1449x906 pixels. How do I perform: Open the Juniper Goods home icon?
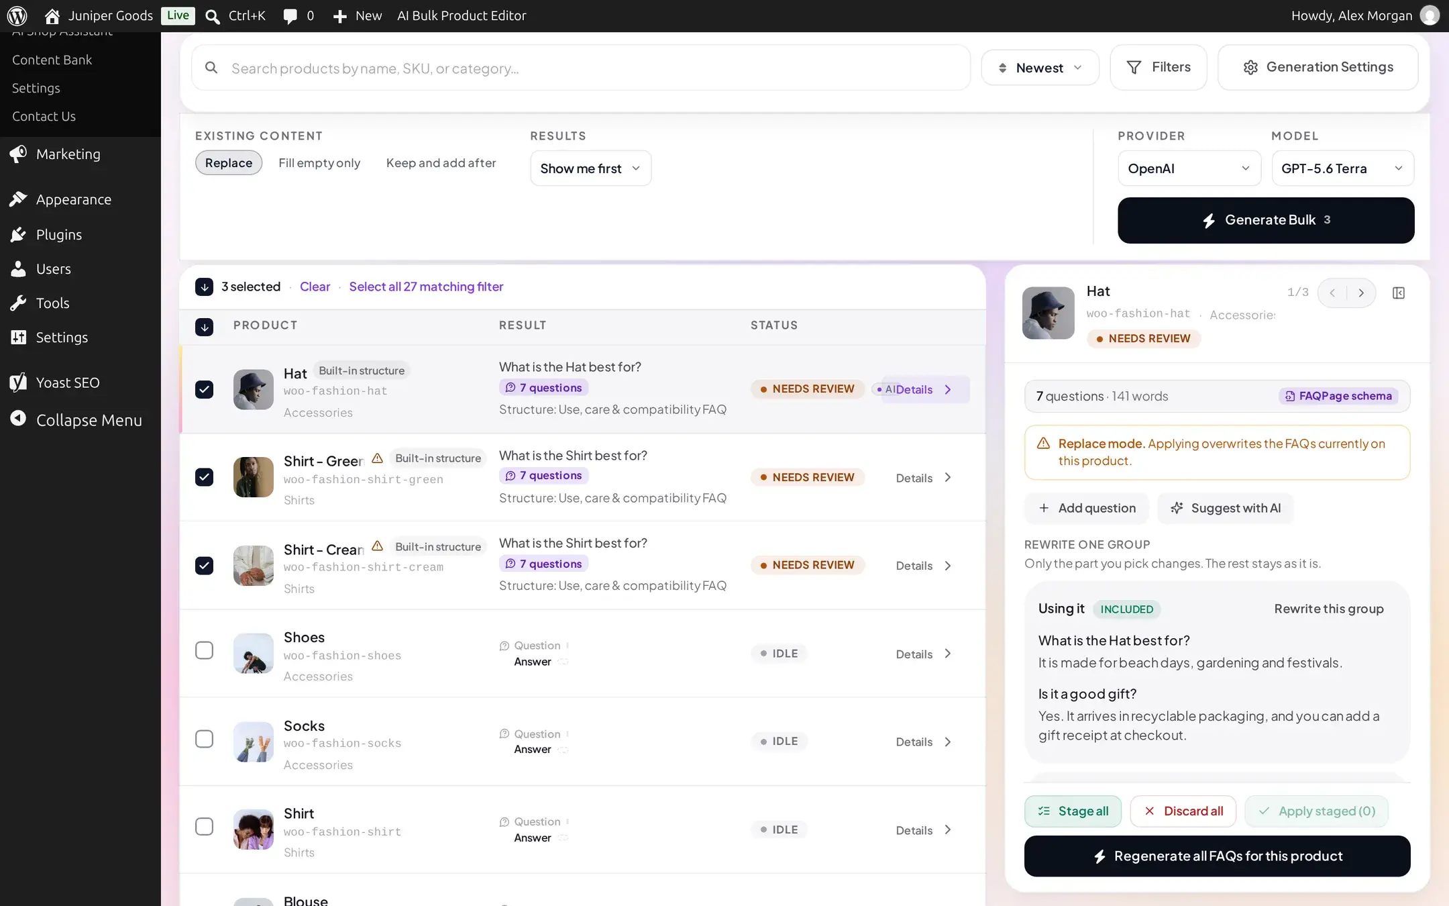pyautogui.click(x=52, y=15)
